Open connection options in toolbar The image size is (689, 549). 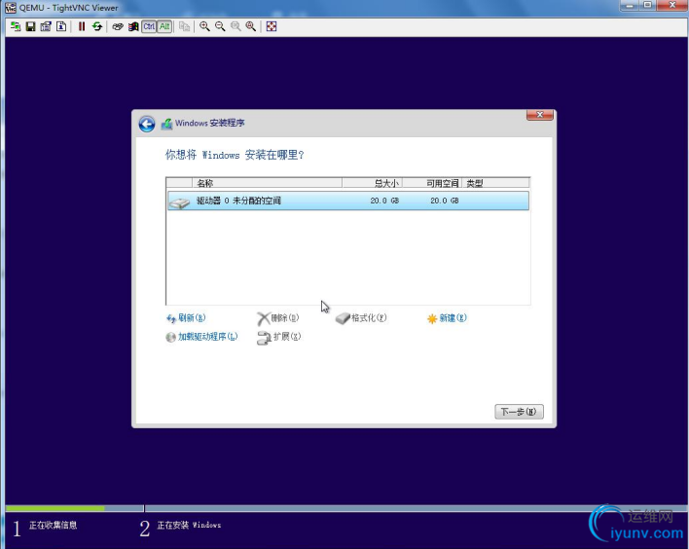[46, 26]
